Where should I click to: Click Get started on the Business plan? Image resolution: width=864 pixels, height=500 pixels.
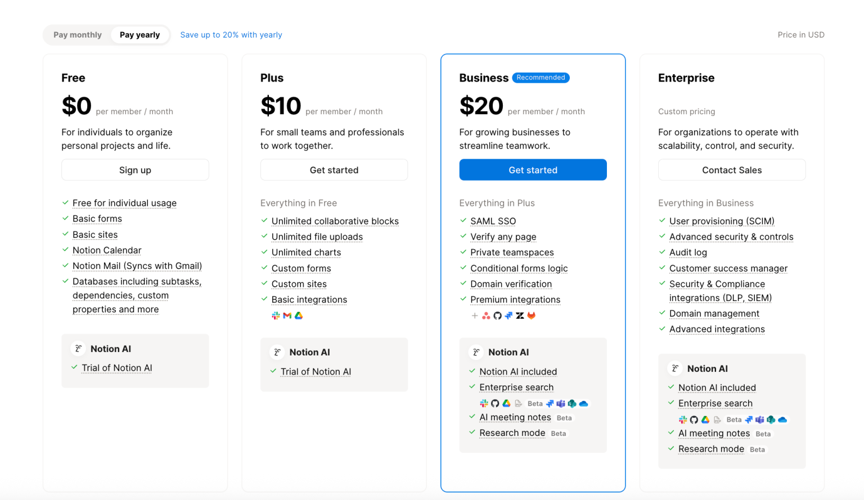click(533, 169)
